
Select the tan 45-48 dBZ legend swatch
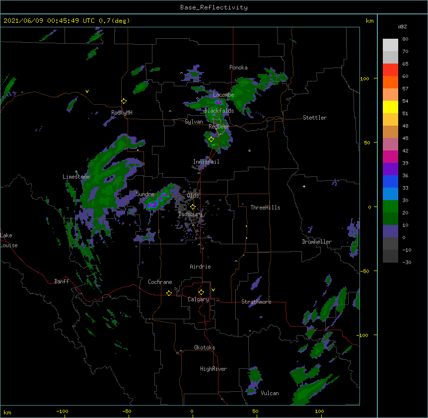coord(390,132)
